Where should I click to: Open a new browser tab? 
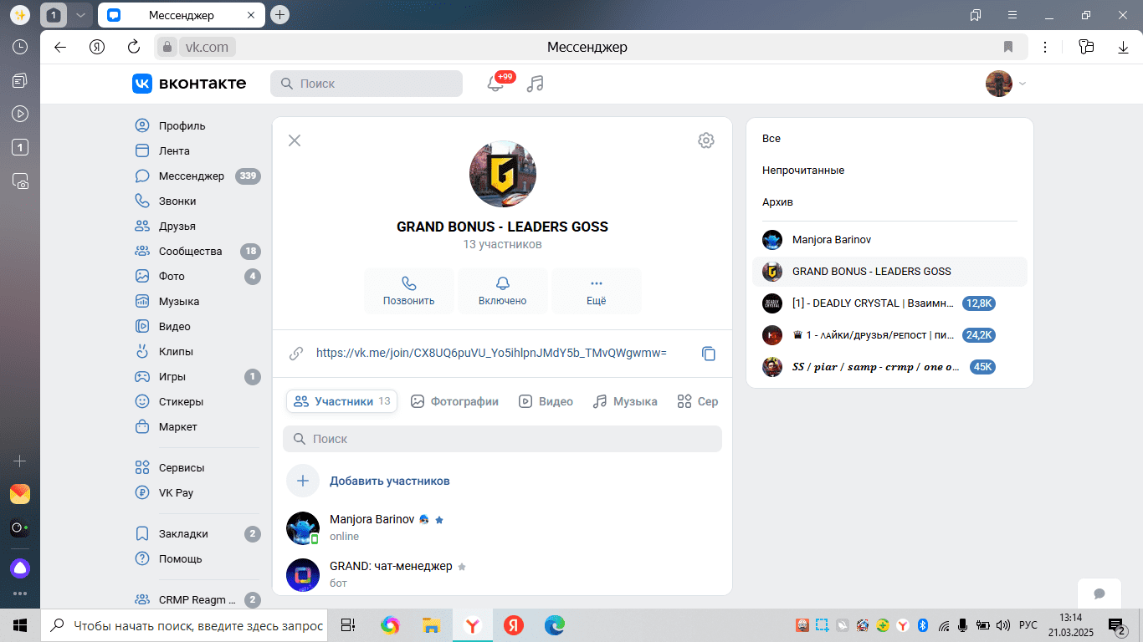tap(280, 15)
